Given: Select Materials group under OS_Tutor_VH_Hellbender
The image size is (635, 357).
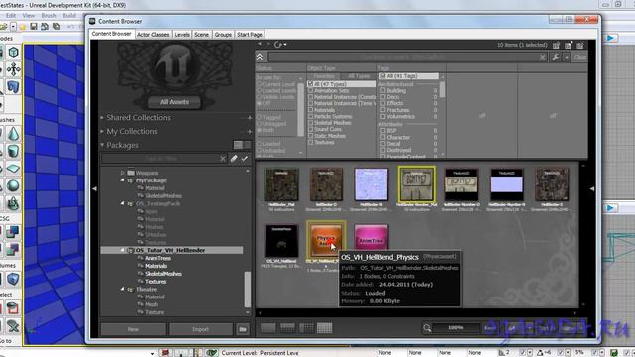Looking at the screenshot, I should (156, 266).
